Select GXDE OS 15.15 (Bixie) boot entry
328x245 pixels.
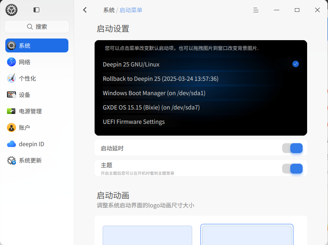coord(201,107)
